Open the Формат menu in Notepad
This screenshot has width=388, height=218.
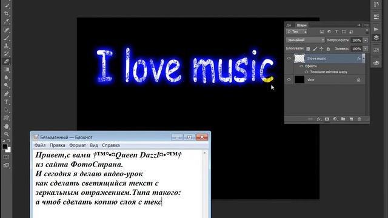[78, 145]
